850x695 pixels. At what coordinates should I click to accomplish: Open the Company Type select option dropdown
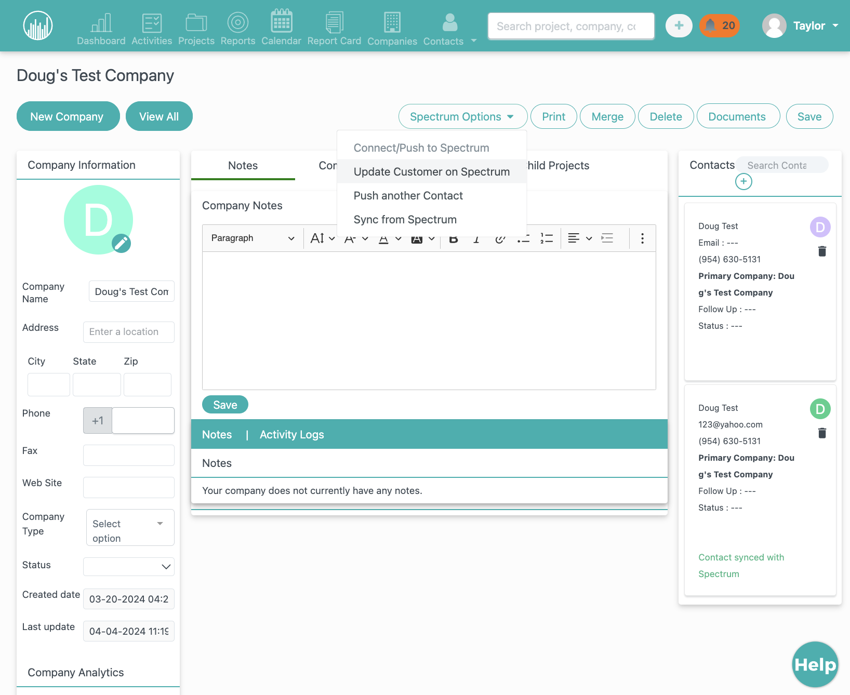click(130, 528)
